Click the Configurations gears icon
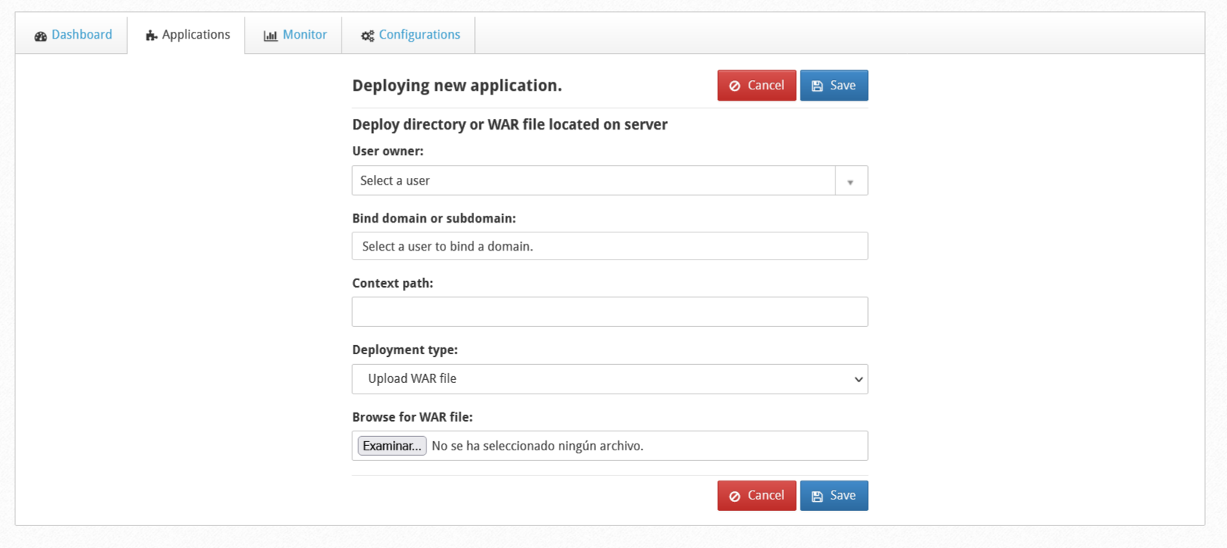 367,36
